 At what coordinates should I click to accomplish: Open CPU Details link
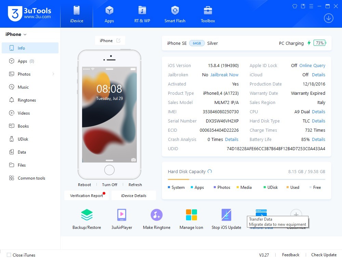[318, 112]
